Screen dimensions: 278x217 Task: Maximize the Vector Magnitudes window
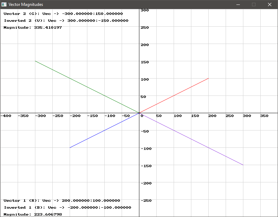(x=254, y=4)
